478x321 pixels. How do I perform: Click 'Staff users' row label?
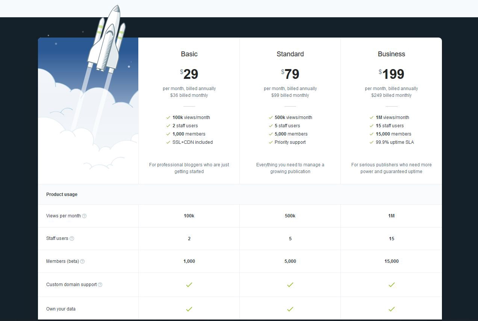(57, 238)
